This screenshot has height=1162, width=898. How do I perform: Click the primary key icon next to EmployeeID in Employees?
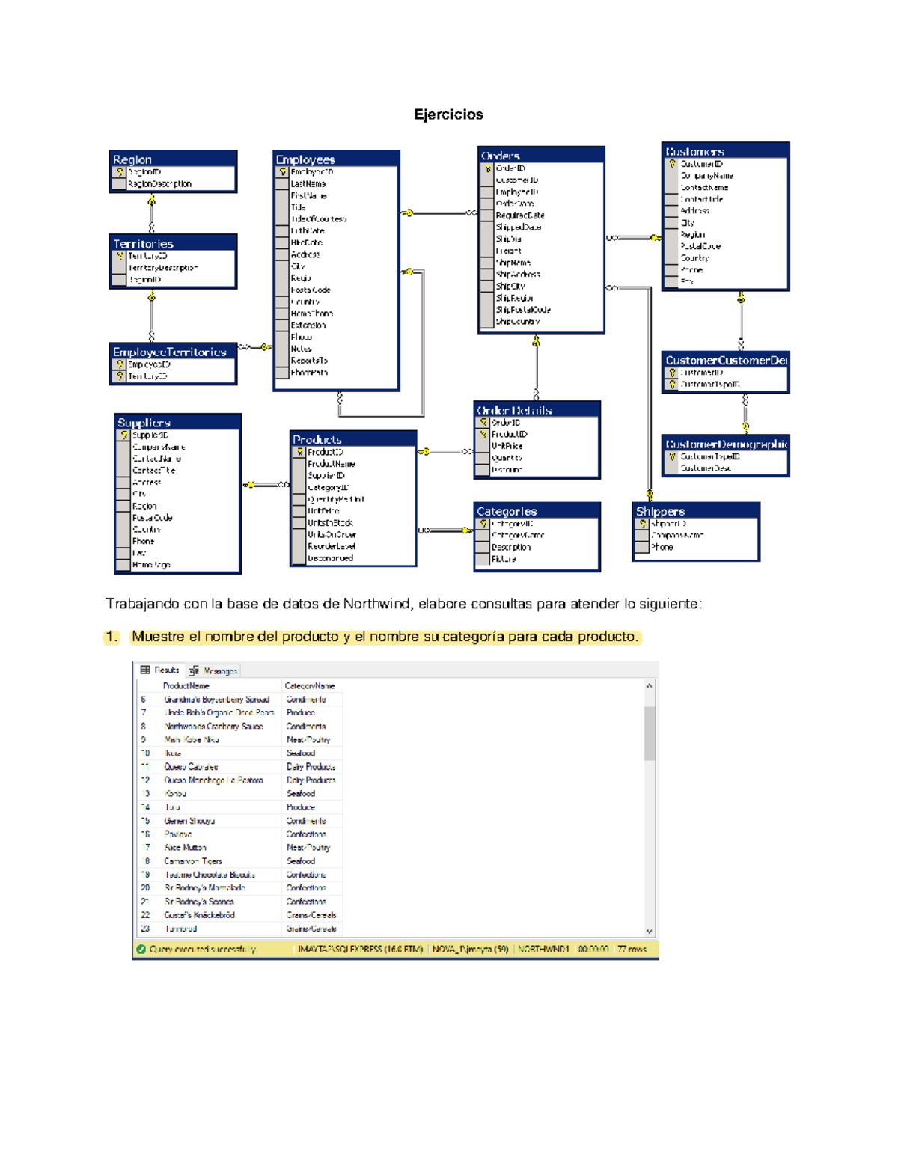click(283, 172)
